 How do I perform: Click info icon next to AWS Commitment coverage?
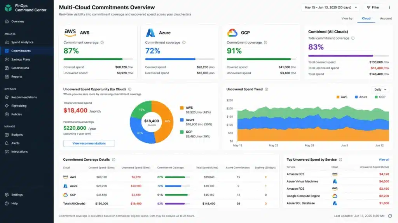pos(102,43)
